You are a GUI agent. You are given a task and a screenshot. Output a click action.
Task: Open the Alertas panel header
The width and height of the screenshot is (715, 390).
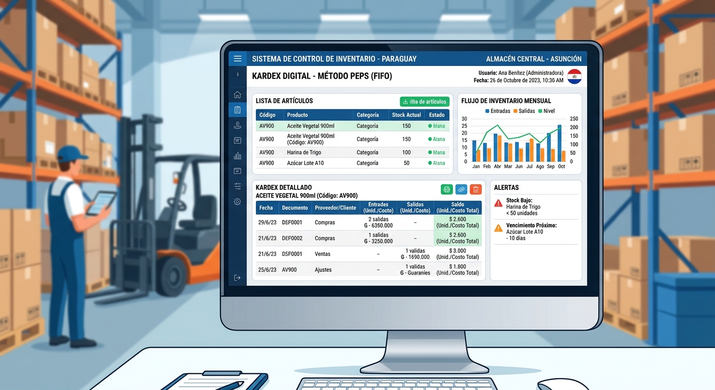tap(509, 187)
